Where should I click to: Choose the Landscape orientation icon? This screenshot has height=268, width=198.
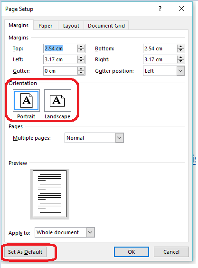tap(57, 101)
